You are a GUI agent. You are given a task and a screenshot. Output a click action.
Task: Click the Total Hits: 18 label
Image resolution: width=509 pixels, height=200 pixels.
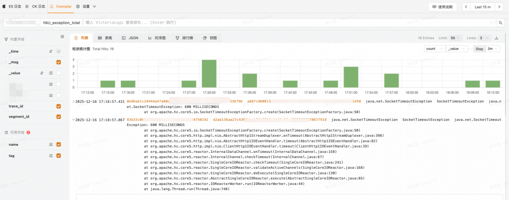(103, 49)
